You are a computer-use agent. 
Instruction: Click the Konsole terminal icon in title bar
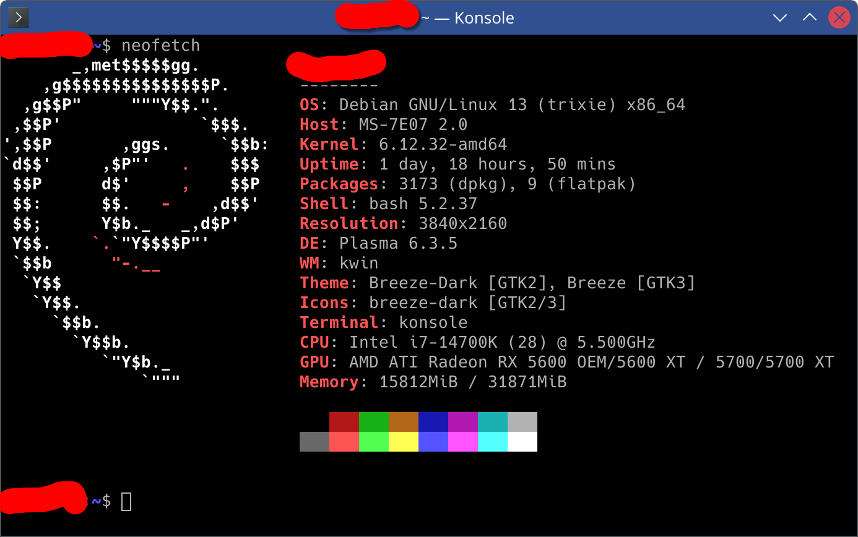[x=19, y=17]
